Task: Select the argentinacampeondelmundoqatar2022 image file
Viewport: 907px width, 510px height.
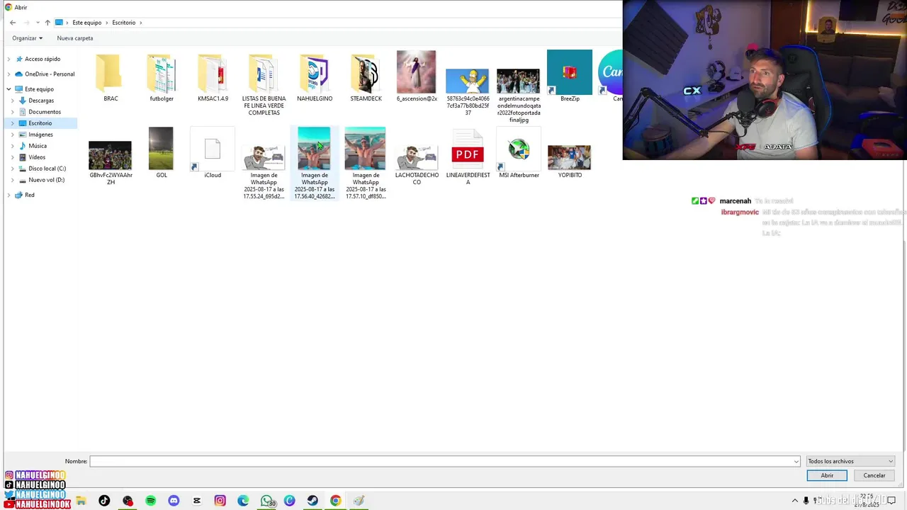Action: 519,96
